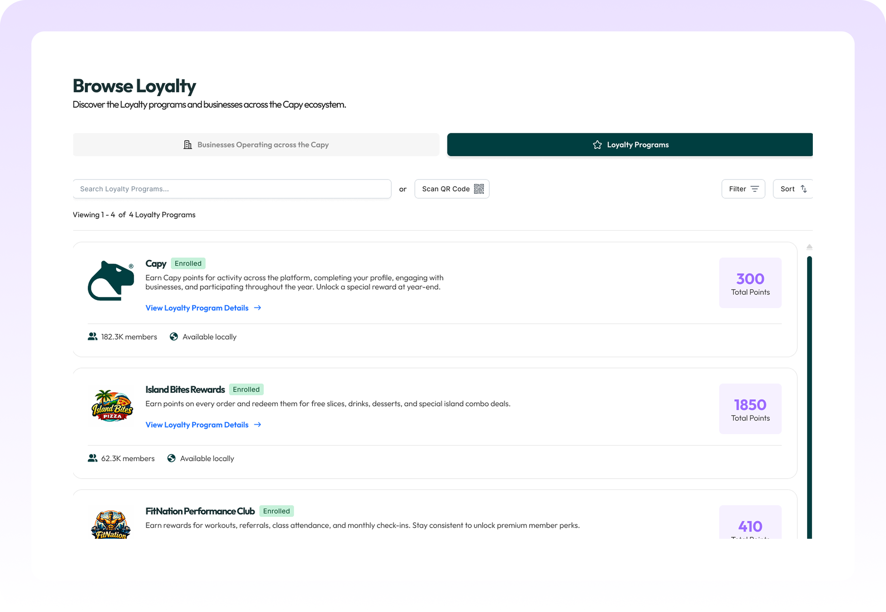
Task: Click the star icon on Loyalty Programs
Action: [597, 144]
